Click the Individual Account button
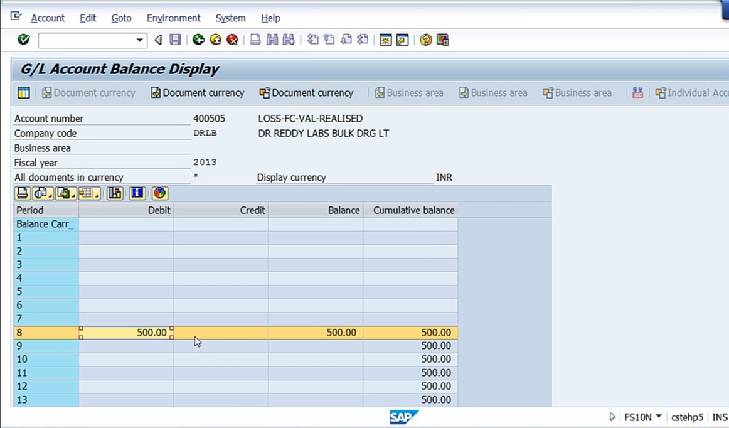Viewport: 729px width, 428px height. (691, 93)
